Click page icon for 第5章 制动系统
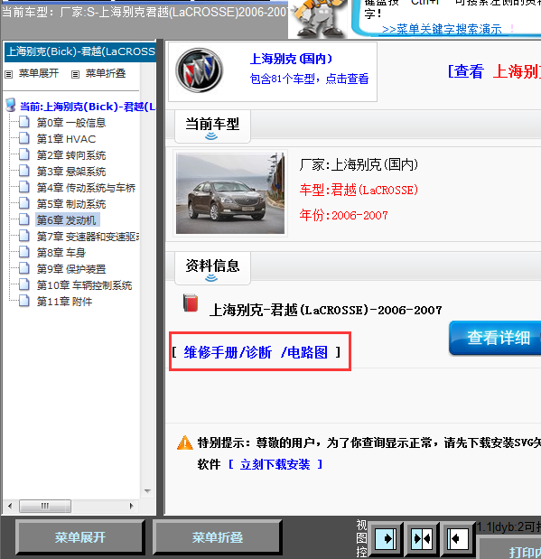Screen dimensions: 541x559 pyautogui.click(x=23, y=203)
